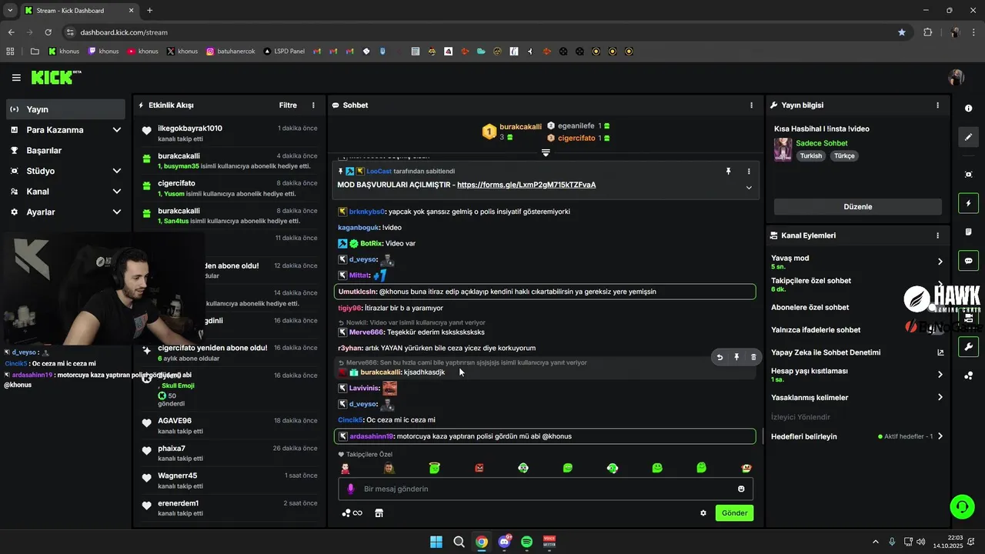Viewport: 985px width, 554px height.
Task: Reload the browser page
Action: tap(48, 32)
